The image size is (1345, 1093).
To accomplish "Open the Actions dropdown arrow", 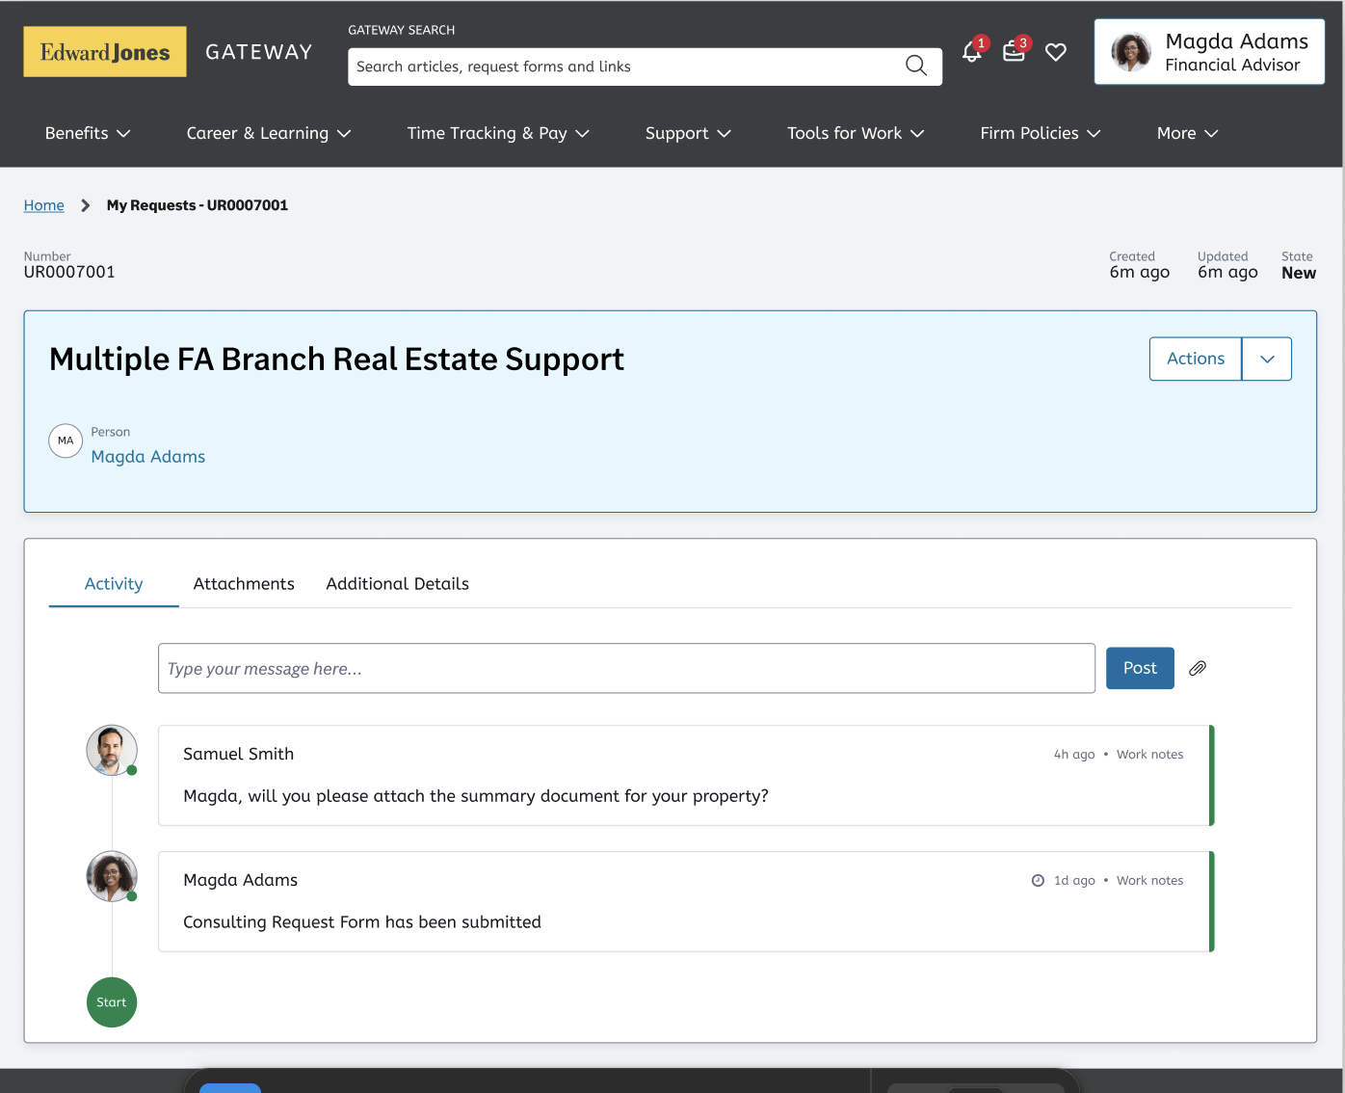I will pos(1267,359).
